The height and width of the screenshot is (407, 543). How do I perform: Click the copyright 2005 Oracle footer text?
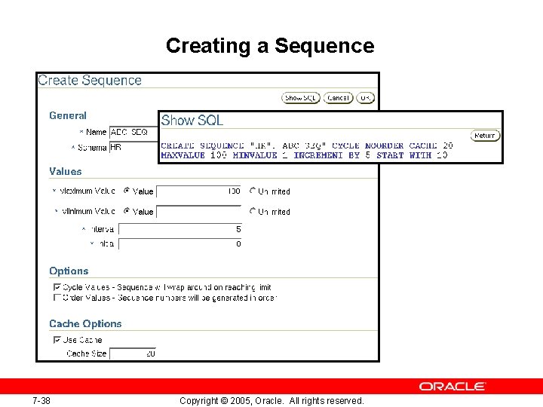pyautogui.click(x=271, y=400)
